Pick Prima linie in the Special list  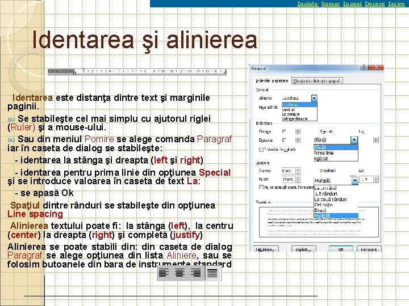pos(336,153)
